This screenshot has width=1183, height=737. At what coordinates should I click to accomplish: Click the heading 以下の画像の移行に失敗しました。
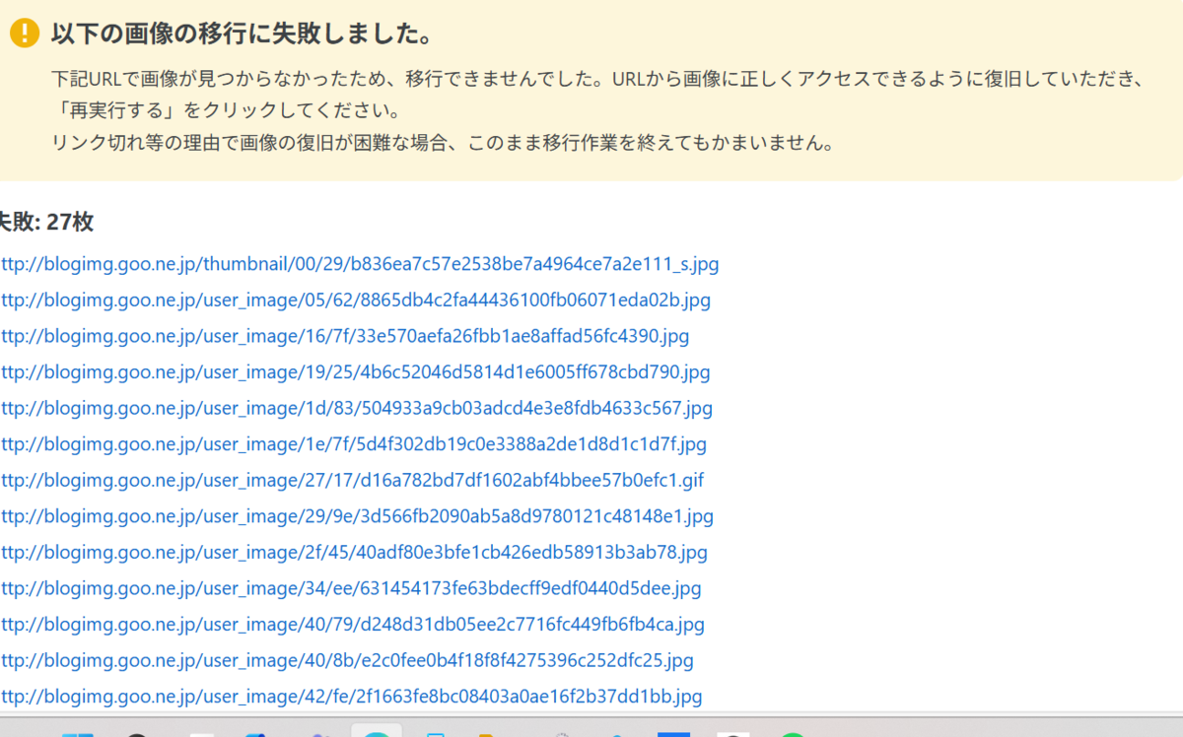point(243,33)
